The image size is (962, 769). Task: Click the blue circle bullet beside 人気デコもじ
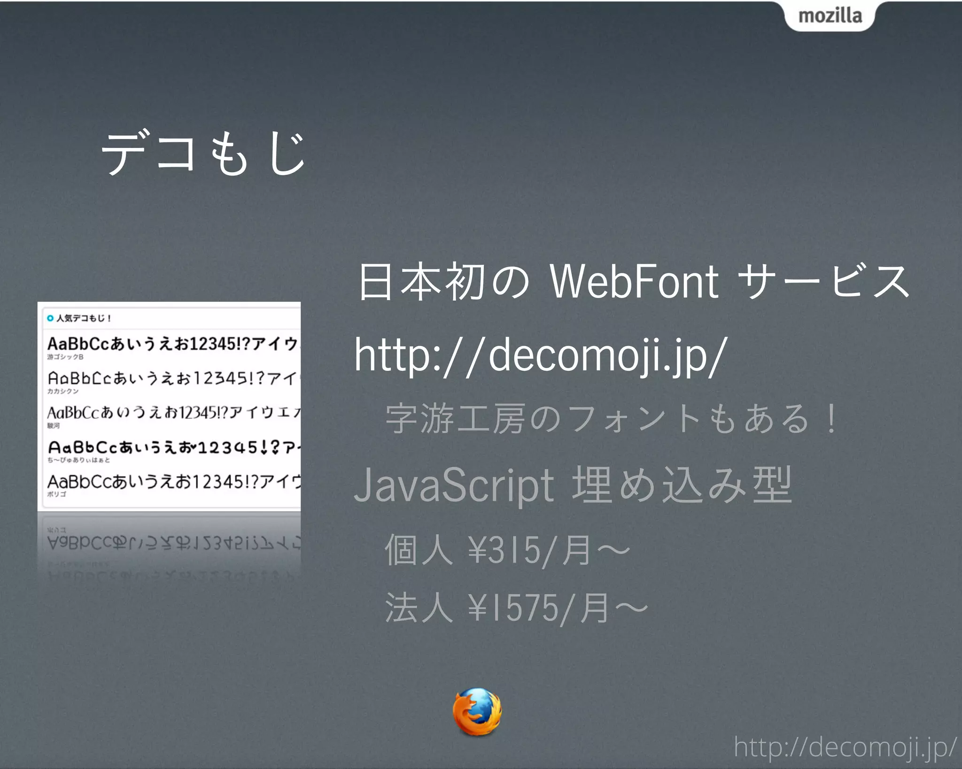click(50, 318)
